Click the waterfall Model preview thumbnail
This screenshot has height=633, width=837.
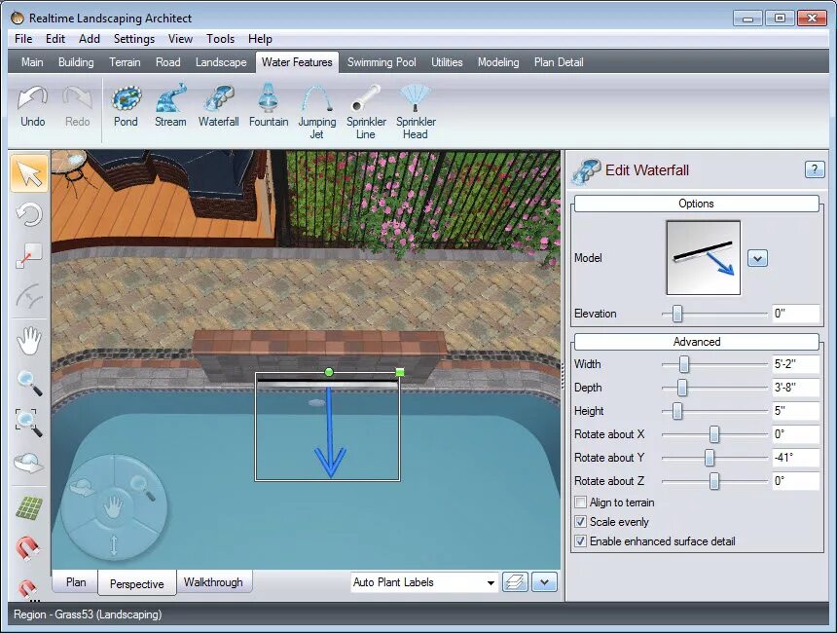704,258
